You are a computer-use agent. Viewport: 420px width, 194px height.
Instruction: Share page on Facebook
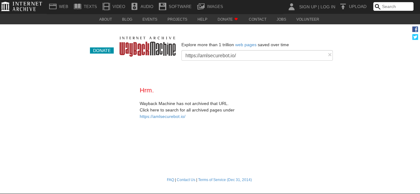(415, 29)
